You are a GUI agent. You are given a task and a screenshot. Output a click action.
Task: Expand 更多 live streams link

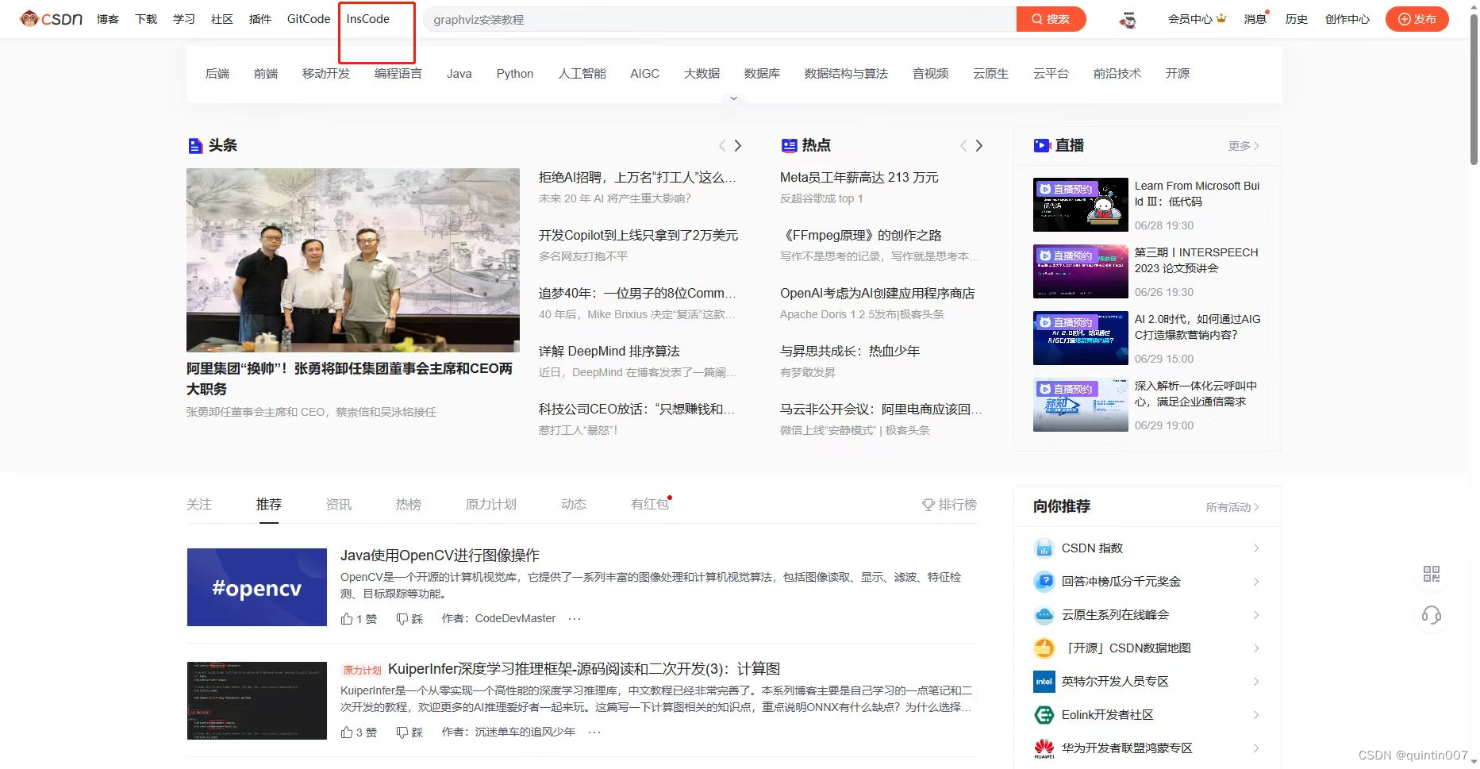click(x=1244, y=146)
